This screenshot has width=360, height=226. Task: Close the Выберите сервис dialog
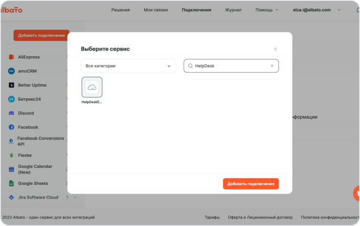click(275, 49)
